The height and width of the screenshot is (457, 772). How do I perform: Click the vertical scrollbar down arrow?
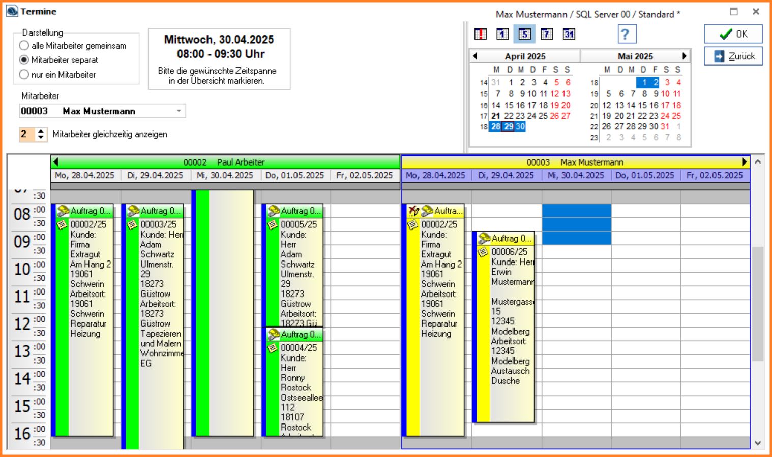click(758, 443)
